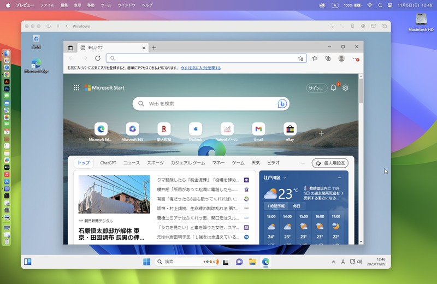
Task: Show more feed categories ellipsis
Action: click(x=302, y=163)
